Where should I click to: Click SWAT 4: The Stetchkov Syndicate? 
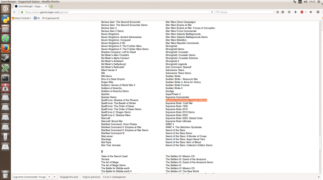pyautogui.click(x=183, y=127)
